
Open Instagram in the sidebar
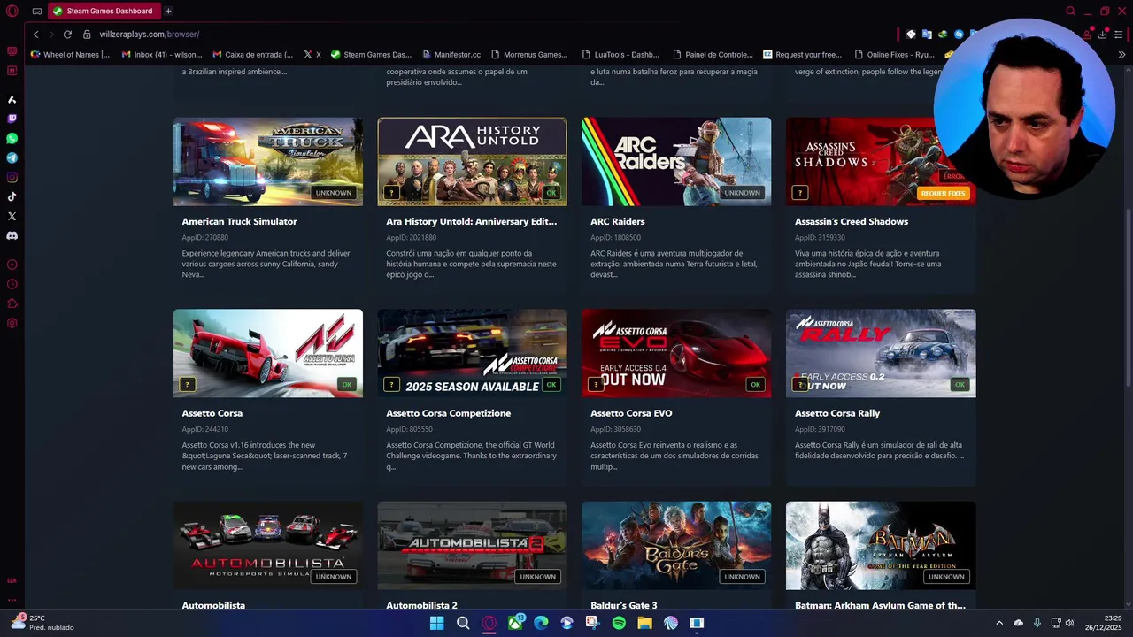12,177
